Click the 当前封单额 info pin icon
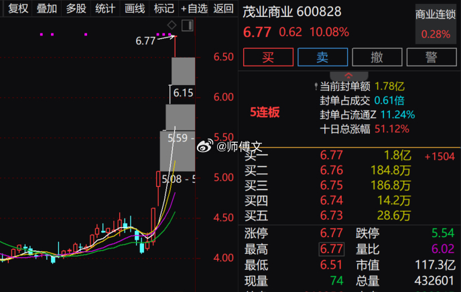 click(x=316, y=86)
